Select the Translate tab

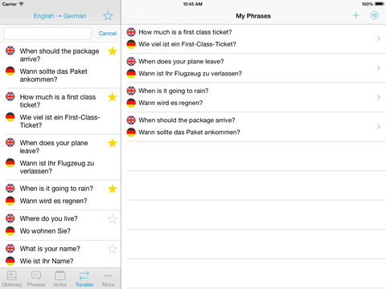coord(84,279)
